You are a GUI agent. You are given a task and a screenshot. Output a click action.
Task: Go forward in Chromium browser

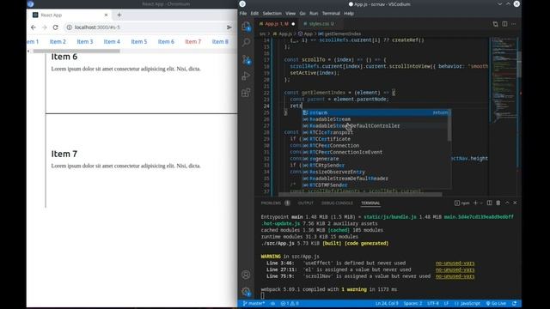coord(45,27)
